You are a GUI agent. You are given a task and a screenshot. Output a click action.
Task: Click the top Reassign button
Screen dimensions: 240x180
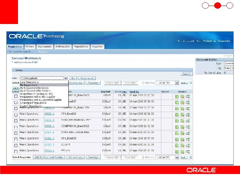pyautogui.click(x=93, y=83)
